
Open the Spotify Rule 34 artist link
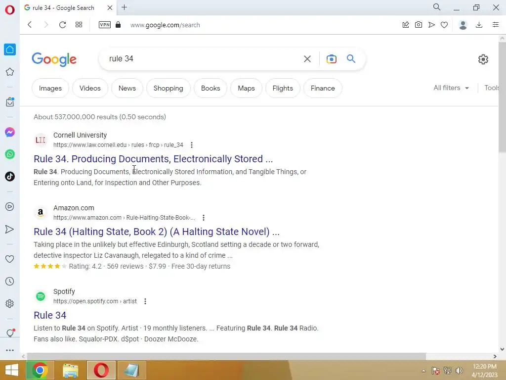[50, 315]
